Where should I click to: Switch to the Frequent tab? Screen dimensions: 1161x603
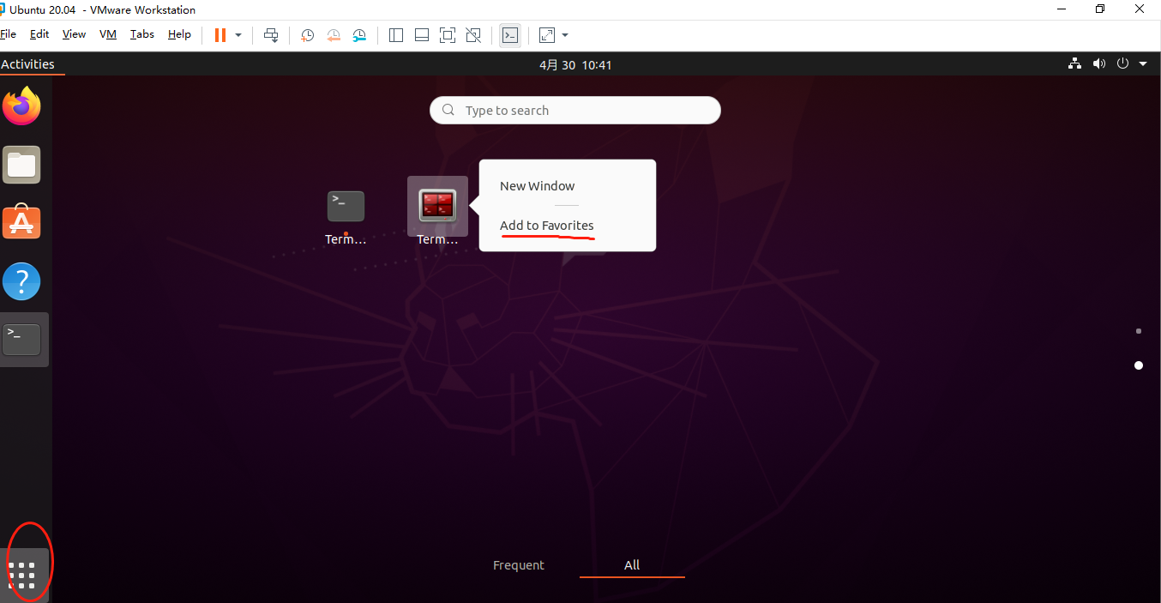[x=519, y=565]
